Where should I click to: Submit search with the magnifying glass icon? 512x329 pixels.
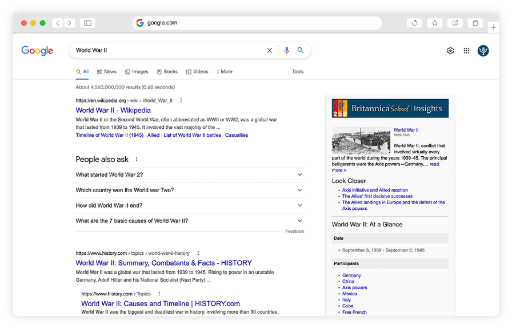[x=301, y=50]
